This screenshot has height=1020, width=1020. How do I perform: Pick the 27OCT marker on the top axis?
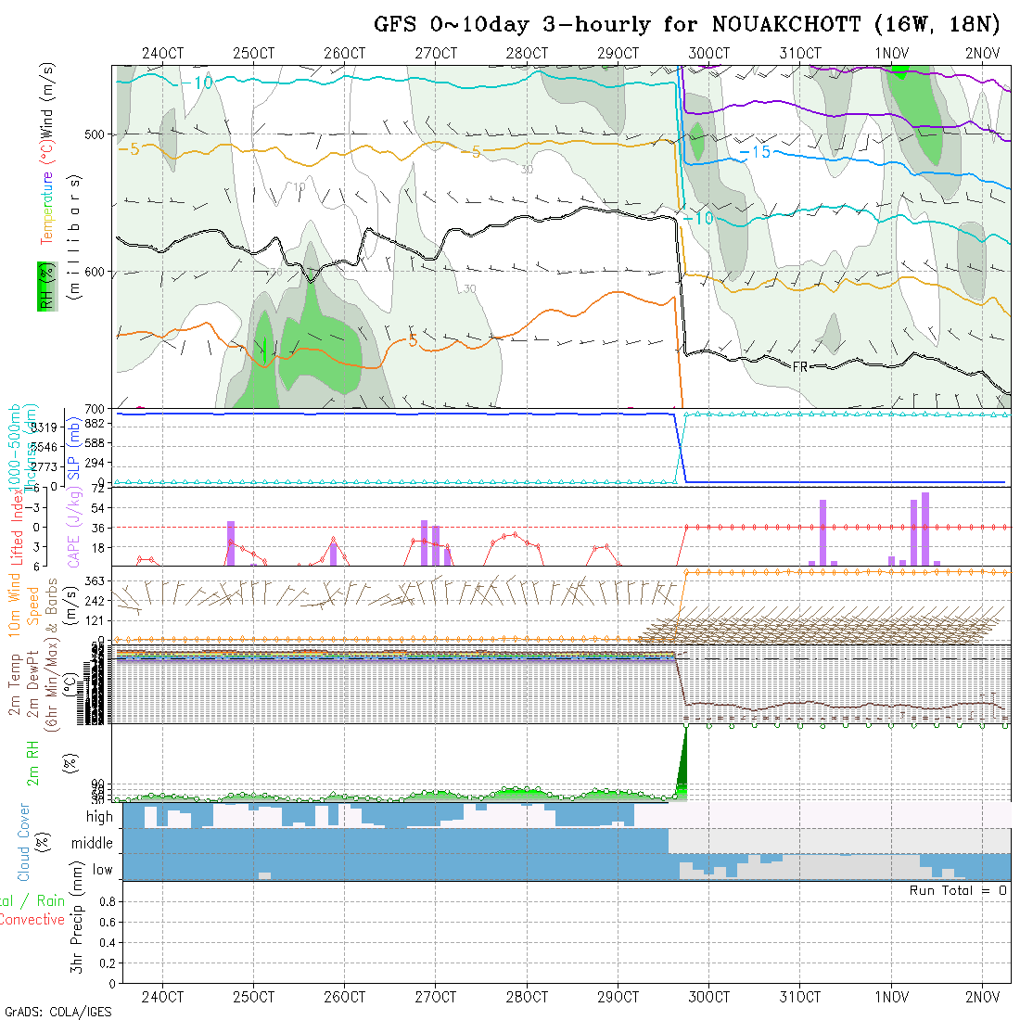tap(435, 53)
